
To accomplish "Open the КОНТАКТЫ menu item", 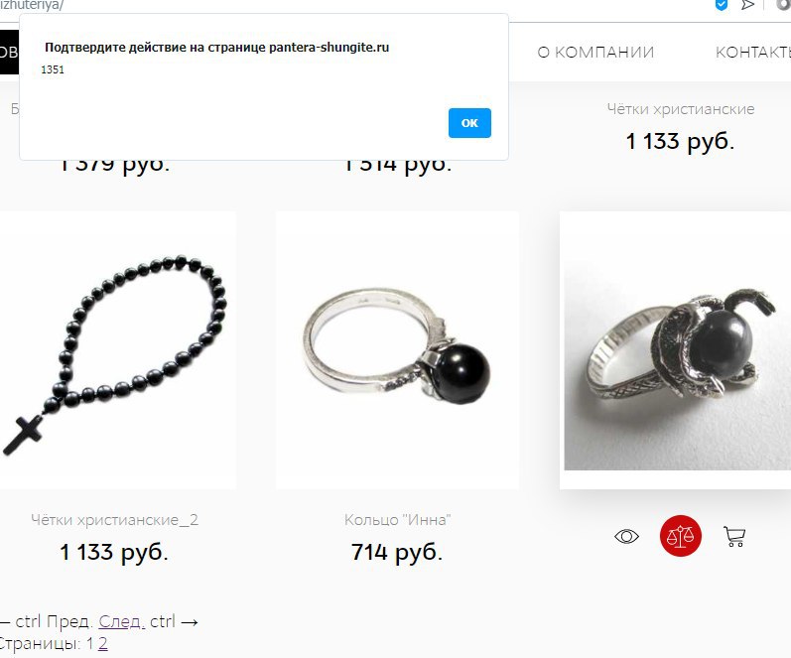I will pyautogui.click(x=752, y=52).
